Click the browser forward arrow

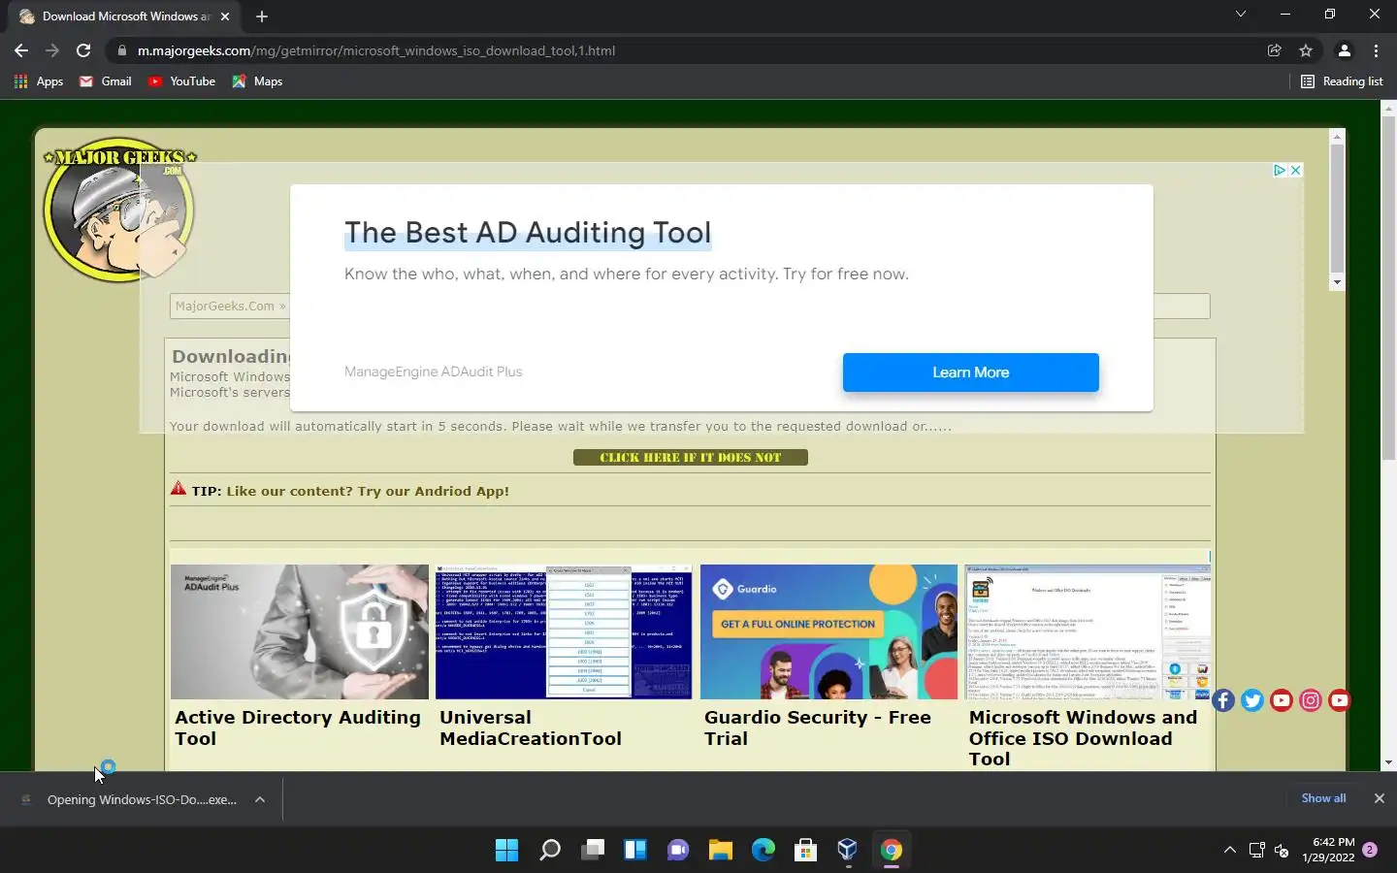[x=52, y=50]
